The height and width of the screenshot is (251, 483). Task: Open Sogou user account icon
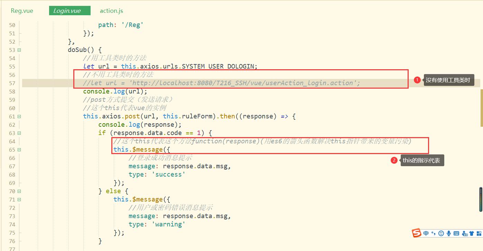[465, 233]
